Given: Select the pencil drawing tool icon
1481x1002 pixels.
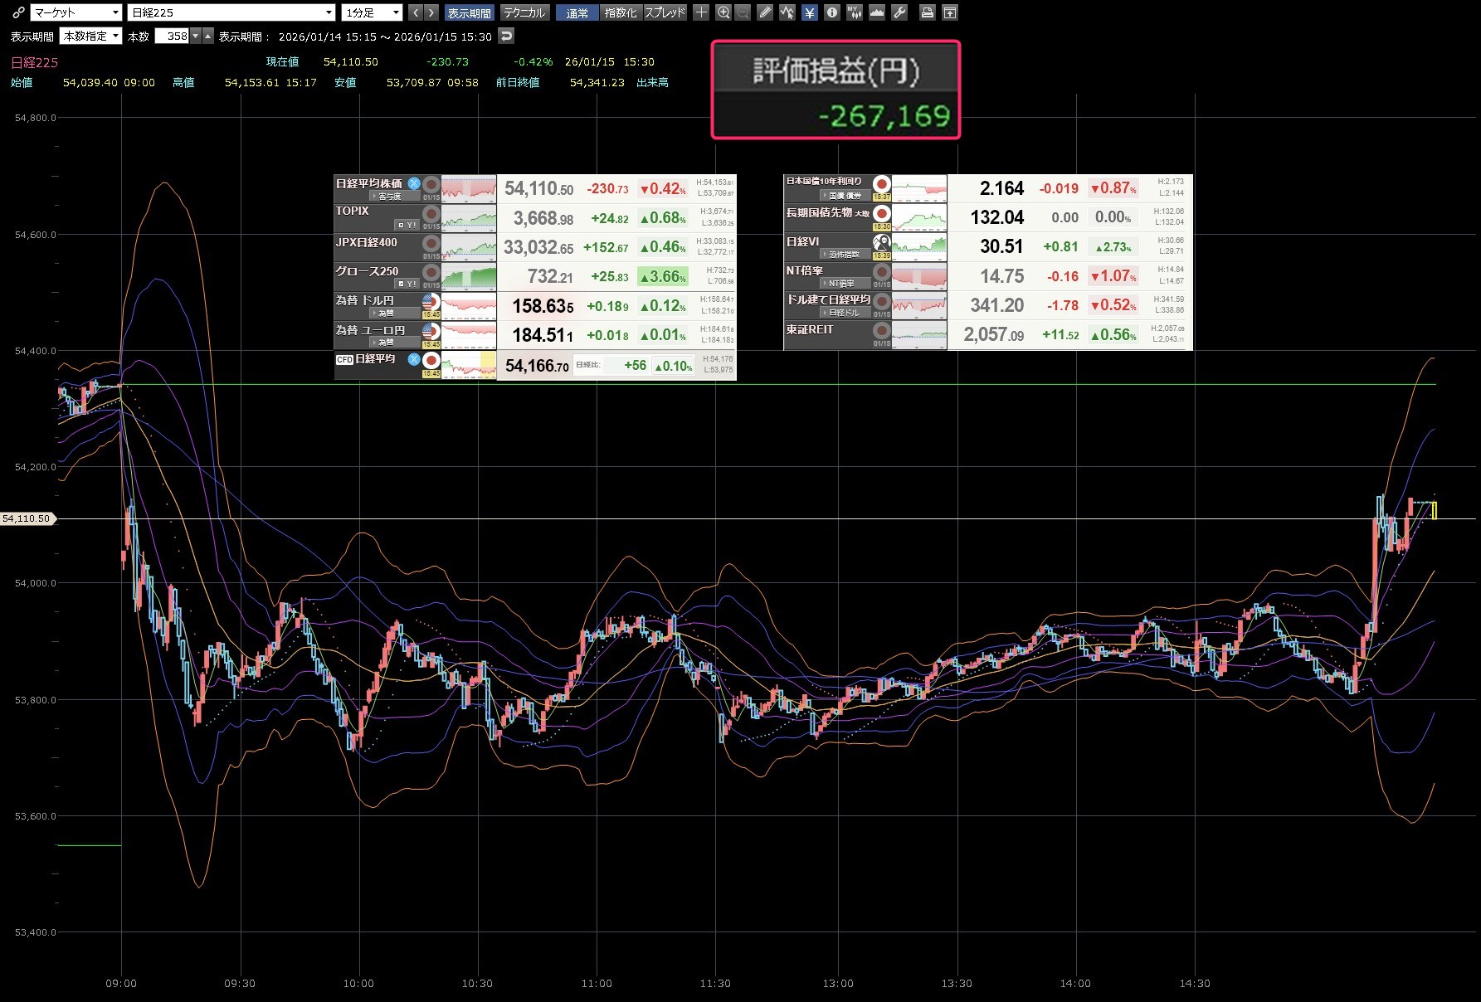Looking at the screenshot, I should click(x=765, y=12).
